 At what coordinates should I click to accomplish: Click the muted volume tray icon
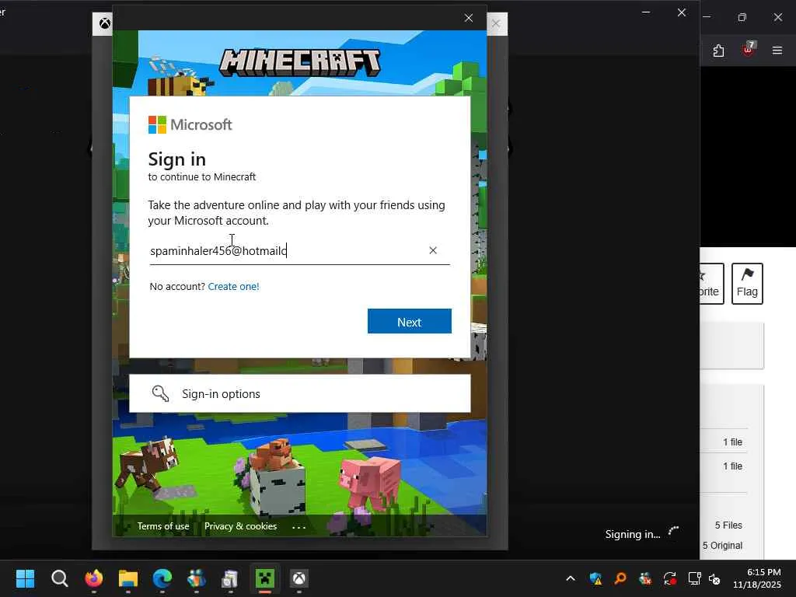[714, 578]
